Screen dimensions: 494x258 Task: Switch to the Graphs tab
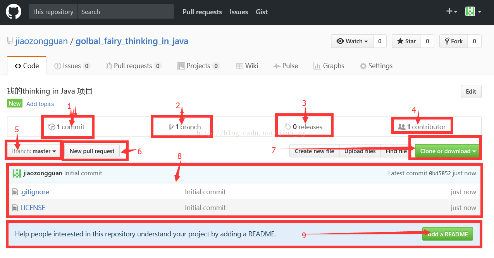[x=329, y=66]
